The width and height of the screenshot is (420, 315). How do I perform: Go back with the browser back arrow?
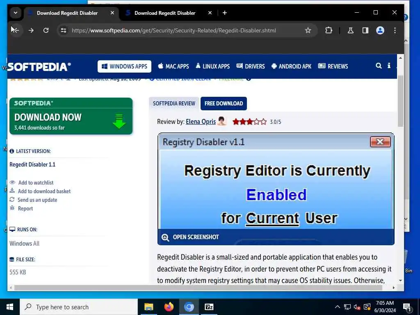click(x=15, y=30)
